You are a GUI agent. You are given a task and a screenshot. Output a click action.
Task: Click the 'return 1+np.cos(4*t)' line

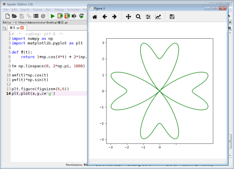click(x=54, y=57)
